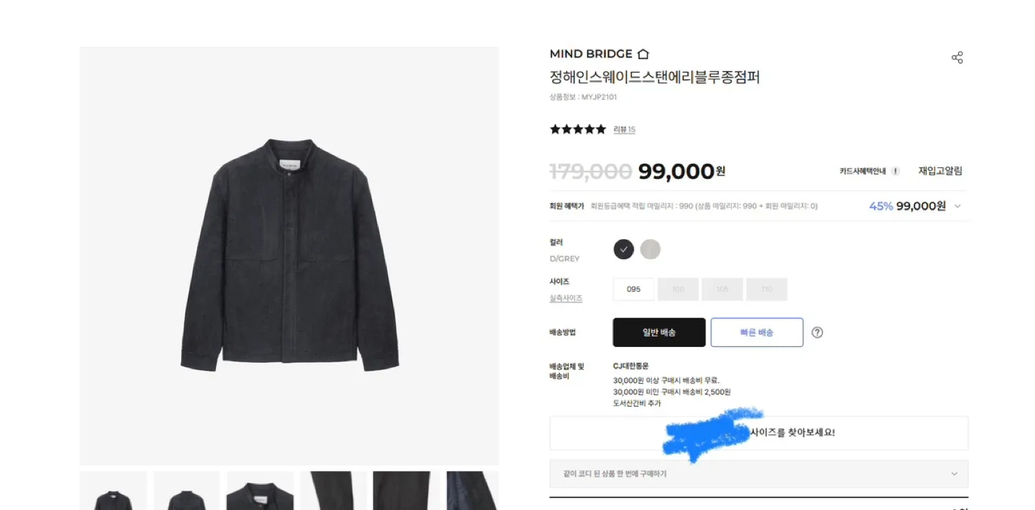Click the 사이즈를 찾아보세요 banner
This screenshot has height=510, width=1035.
pyautogui.click(x=758, y=433)
